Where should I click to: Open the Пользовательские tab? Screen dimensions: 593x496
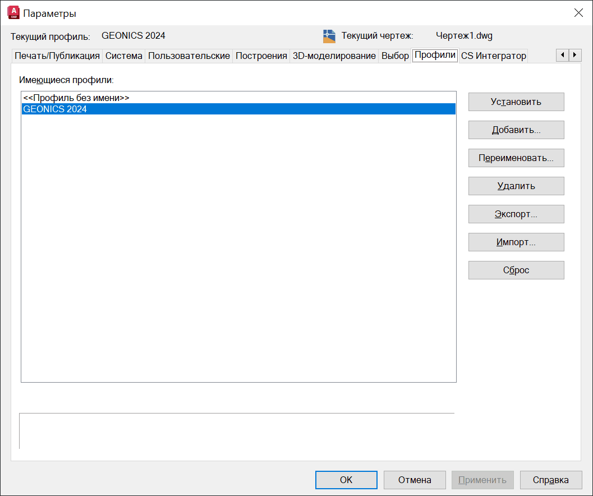189,56
